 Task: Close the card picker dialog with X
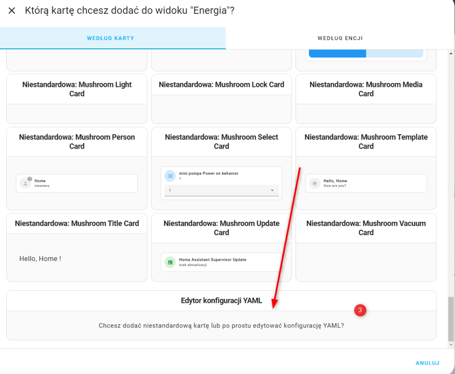click(x=12, y=11)
